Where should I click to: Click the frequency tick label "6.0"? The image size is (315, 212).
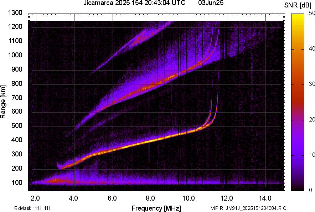[x=112, y=198]
